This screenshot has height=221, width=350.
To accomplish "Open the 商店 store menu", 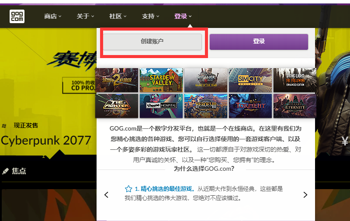I will tap(52, 16).
